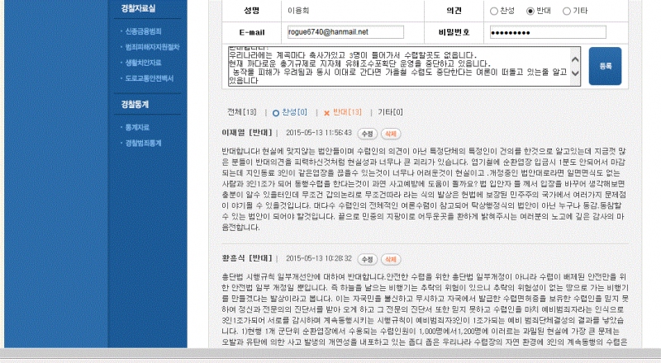Click 삭제 delete button on 이재열's comment
661x363 pixels.
tap(390, 133)
